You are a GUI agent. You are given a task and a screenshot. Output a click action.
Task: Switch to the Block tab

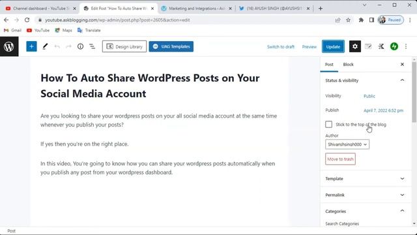(x=348, y=65)
